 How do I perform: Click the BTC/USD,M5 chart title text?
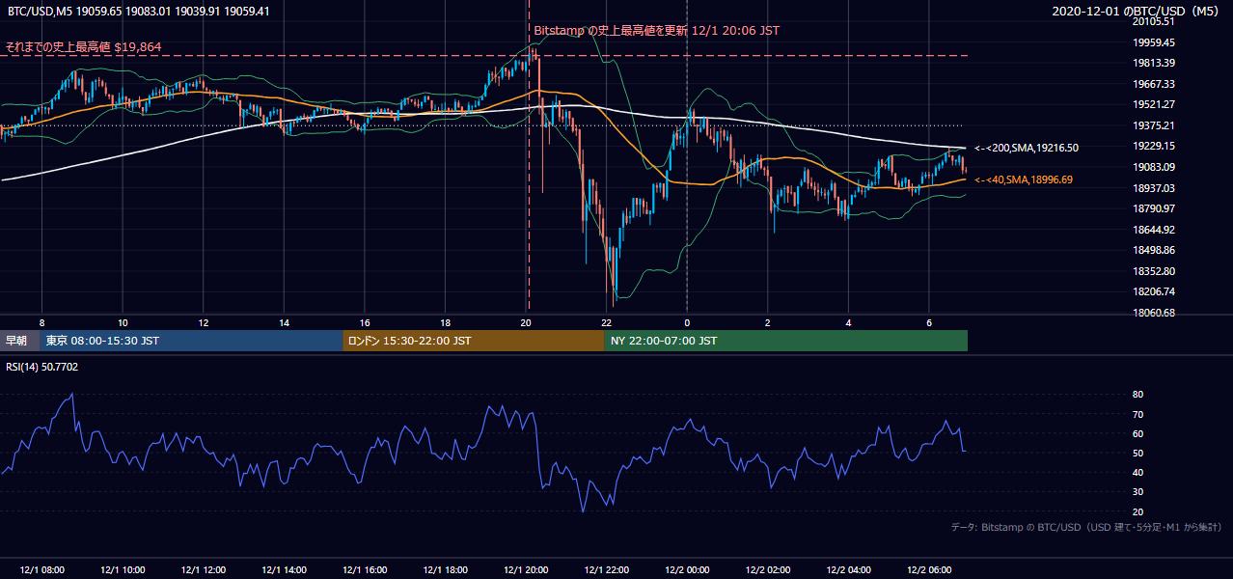coord(138,12)
